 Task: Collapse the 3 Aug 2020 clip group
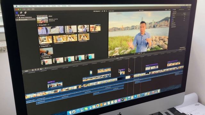[40, 46]
